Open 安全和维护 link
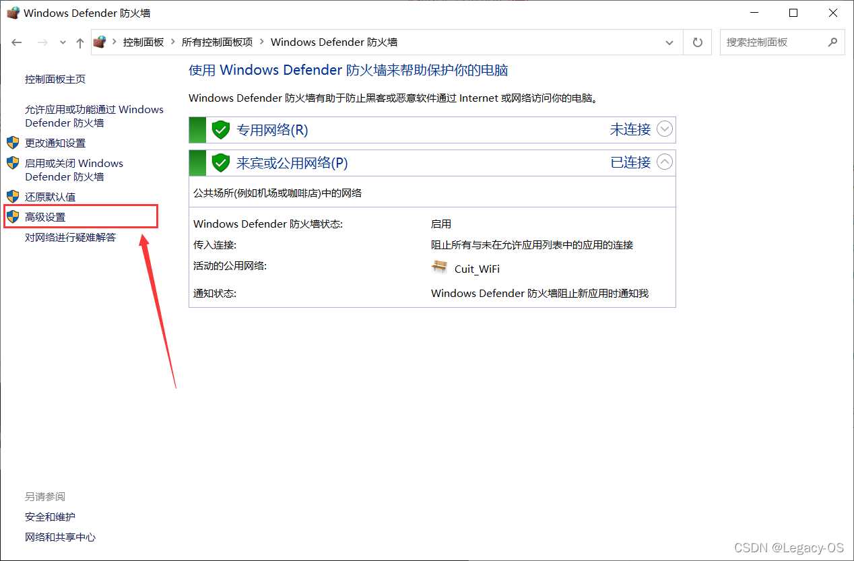The image size is (854, 561). point(51,517)
